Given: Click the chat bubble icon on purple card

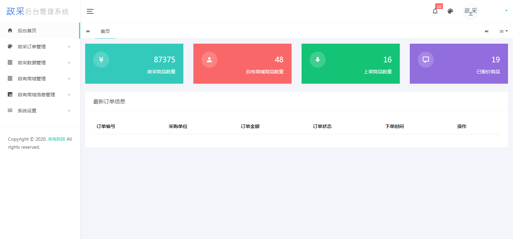Looking at the screenshot, I should point(426,60).
